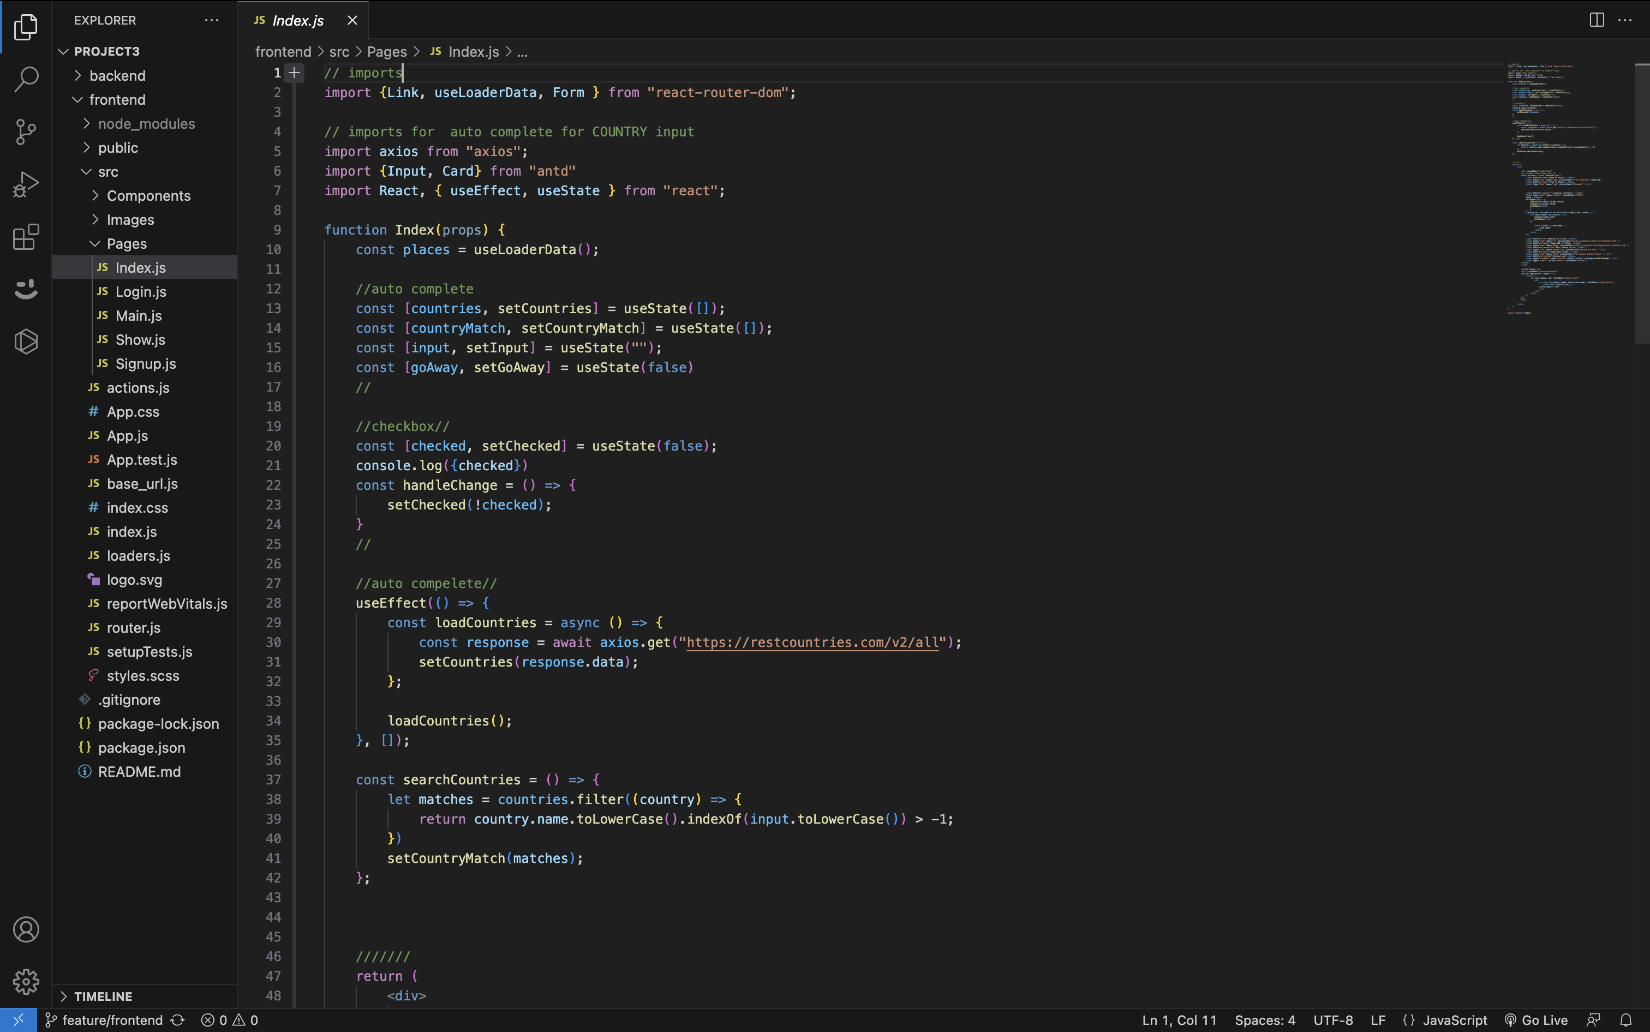Screen dimensions: 1650x1032
Task: Click the remote window status bar icon
Action: tap(19, 1019)
